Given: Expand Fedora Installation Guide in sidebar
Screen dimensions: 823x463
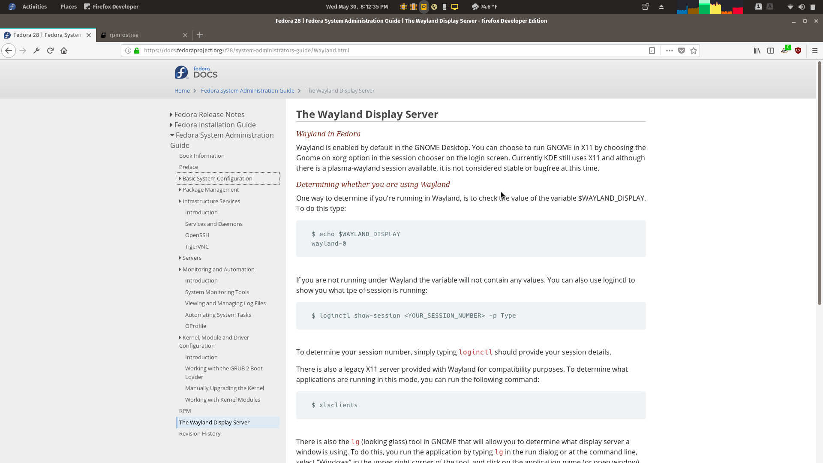Looking at the screenshot, I should [213, 125].
